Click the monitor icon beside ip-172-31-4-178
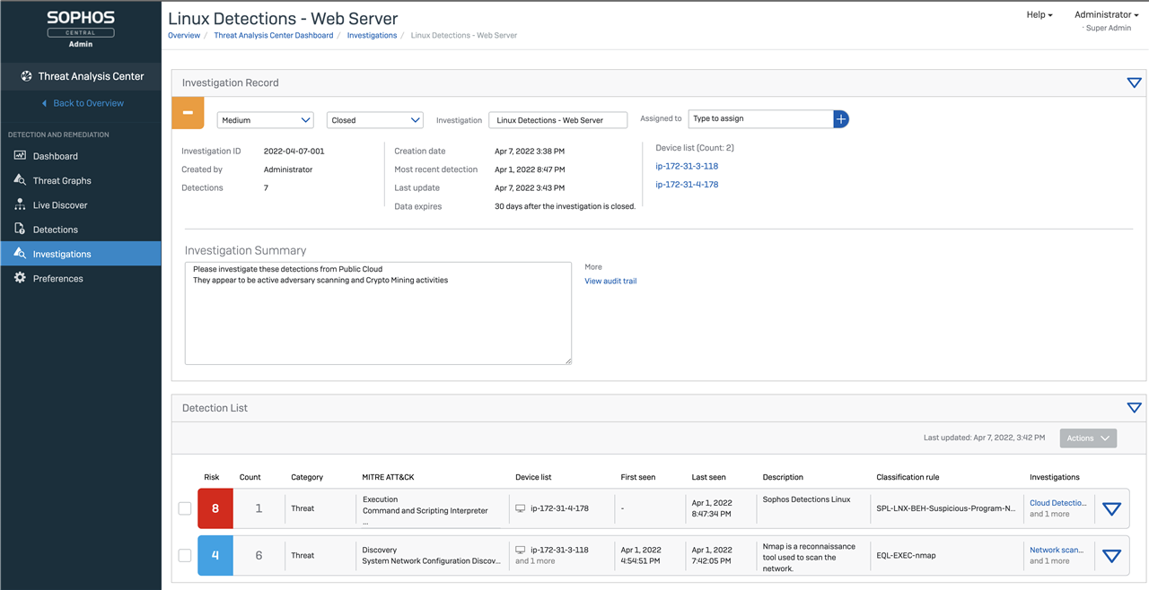The image size is (1149, 590). [x=520, y=508]
